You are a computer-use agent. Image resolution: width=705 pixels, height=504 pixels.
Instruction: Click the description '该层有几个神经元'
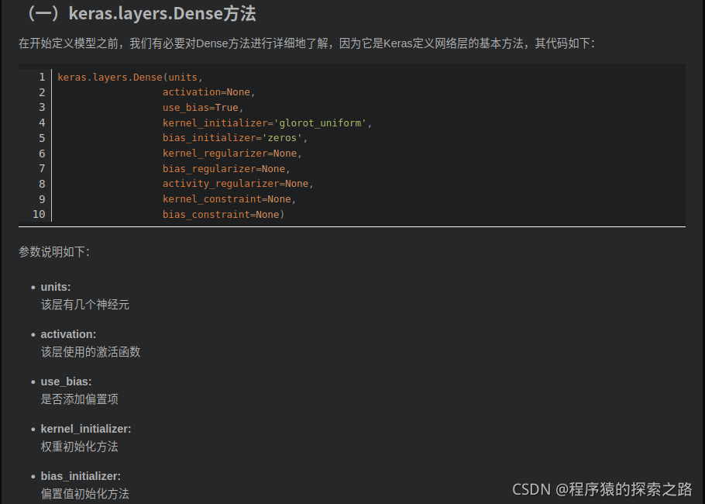pyautogui.click(x=85, y=305)
